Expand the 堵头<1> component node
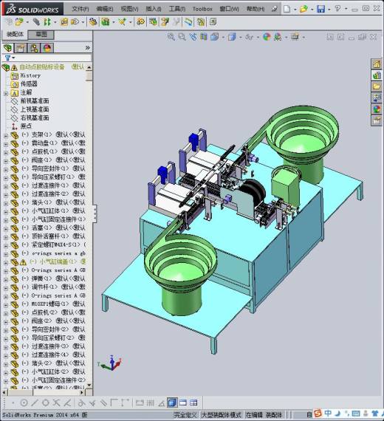 6,204
